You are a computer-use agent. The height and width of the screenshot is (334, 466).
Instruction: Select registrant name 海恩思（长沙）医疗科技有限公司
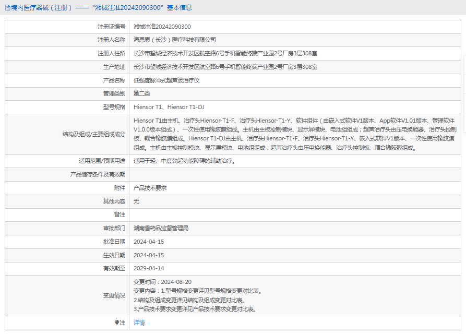(x=174, y=40)
